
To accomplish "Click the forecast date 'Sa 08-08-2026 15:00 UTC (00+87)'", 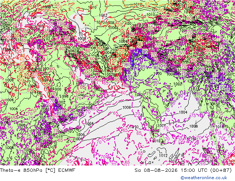I will pos(183,170).
